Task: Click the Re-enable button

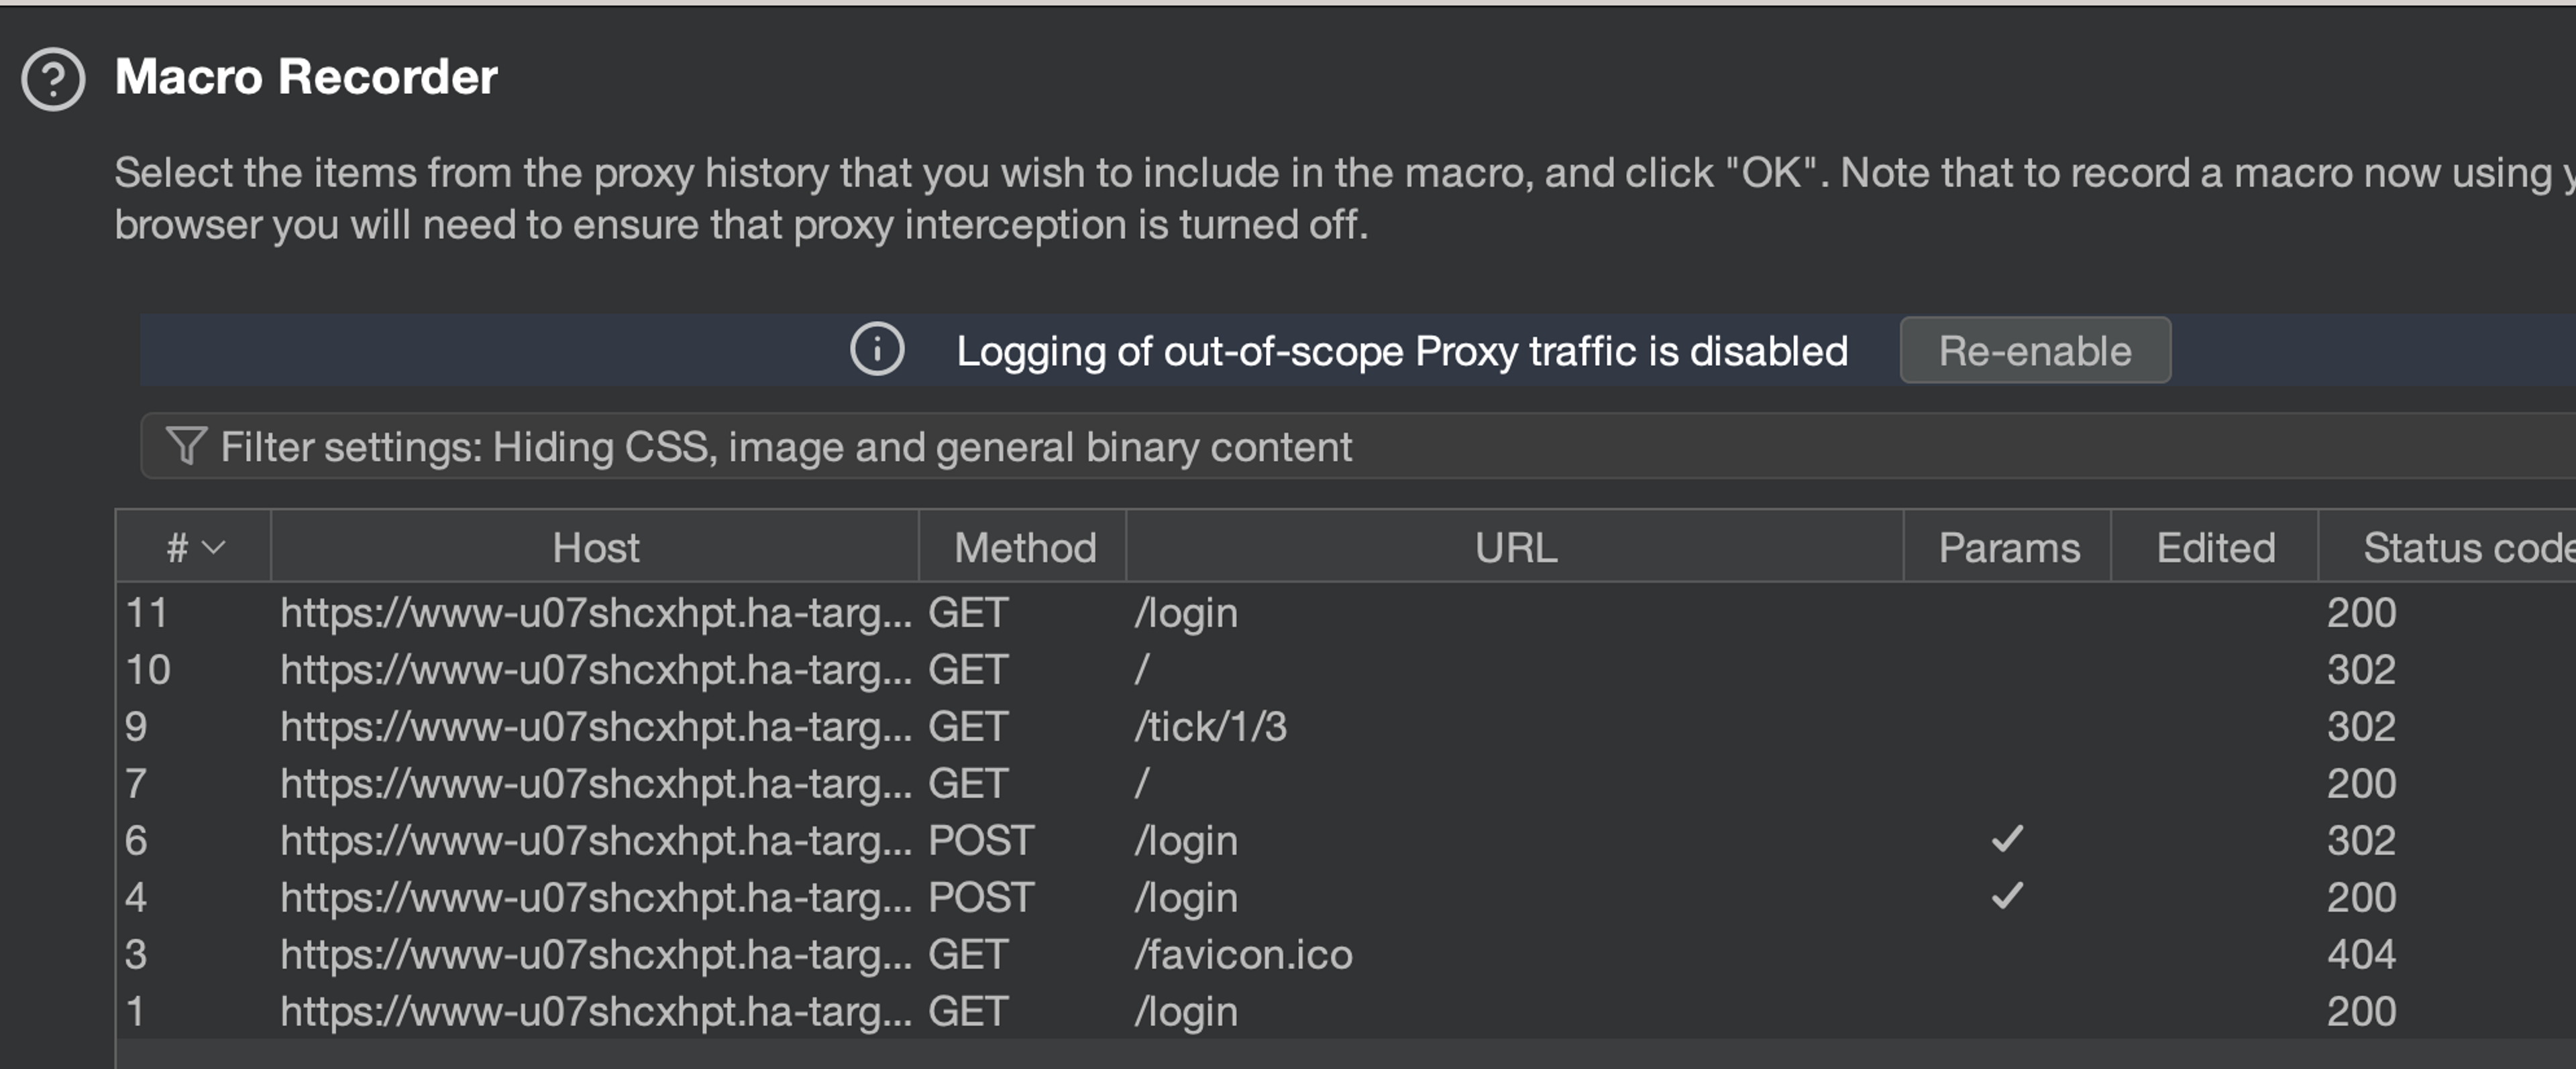Action: pyautogui.click(x=2034, y=351)
